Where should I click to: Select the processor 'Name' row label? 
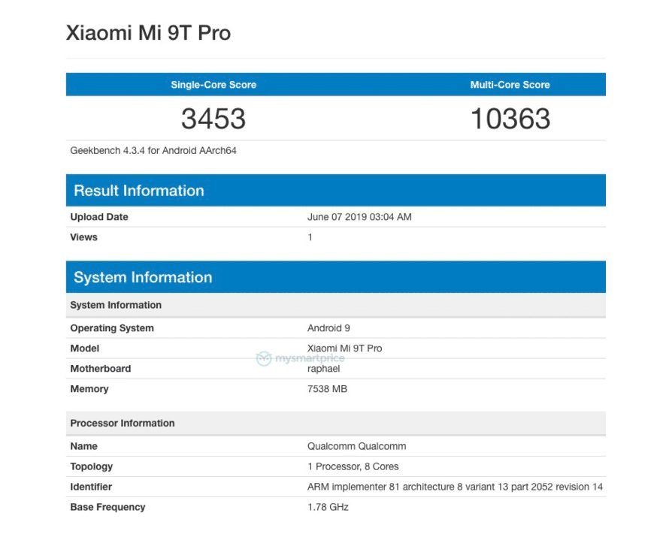(x=83, y=446)
